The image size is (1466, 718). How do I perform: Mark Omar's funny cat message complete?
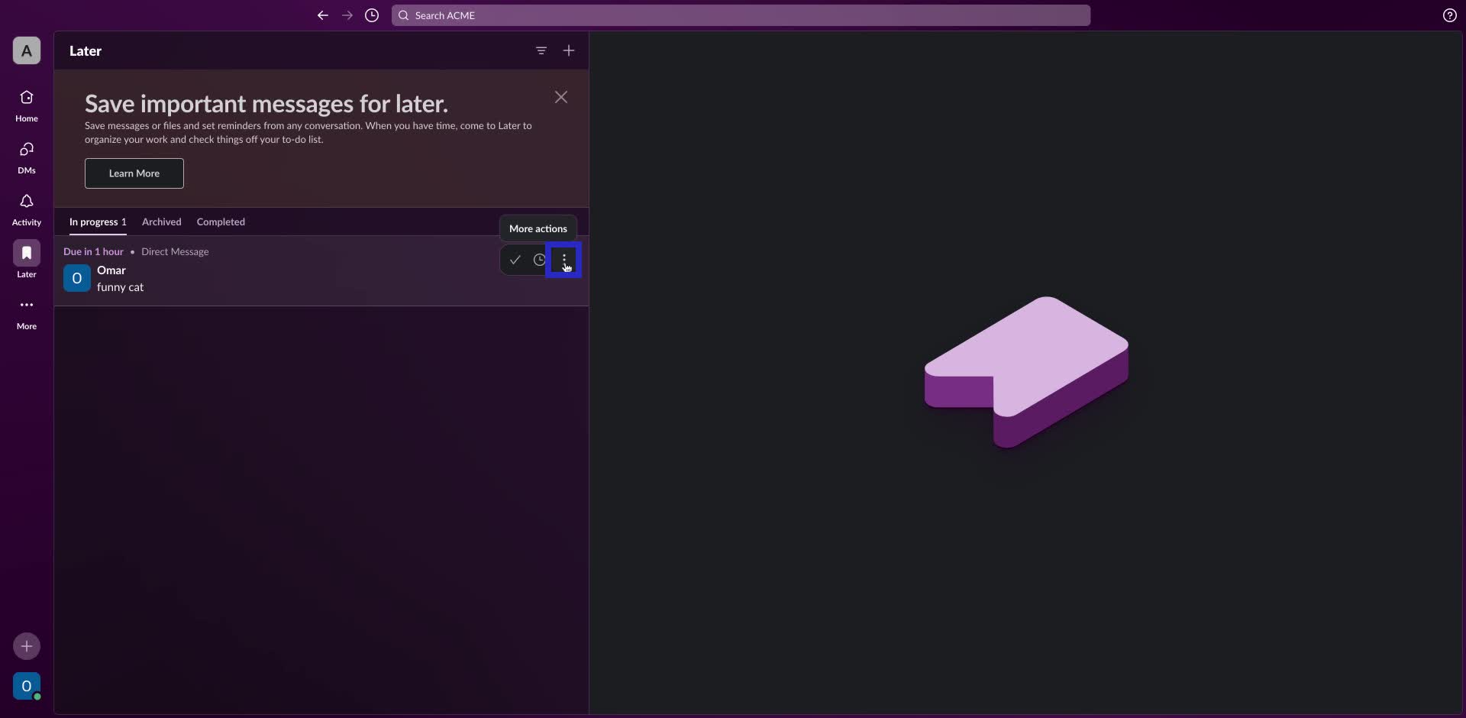coord(515,260)
